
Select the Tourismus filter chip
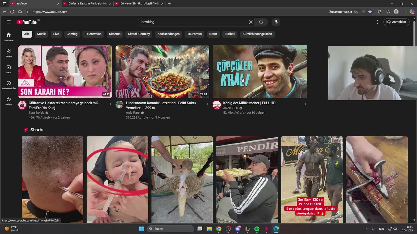pos(194,34)
